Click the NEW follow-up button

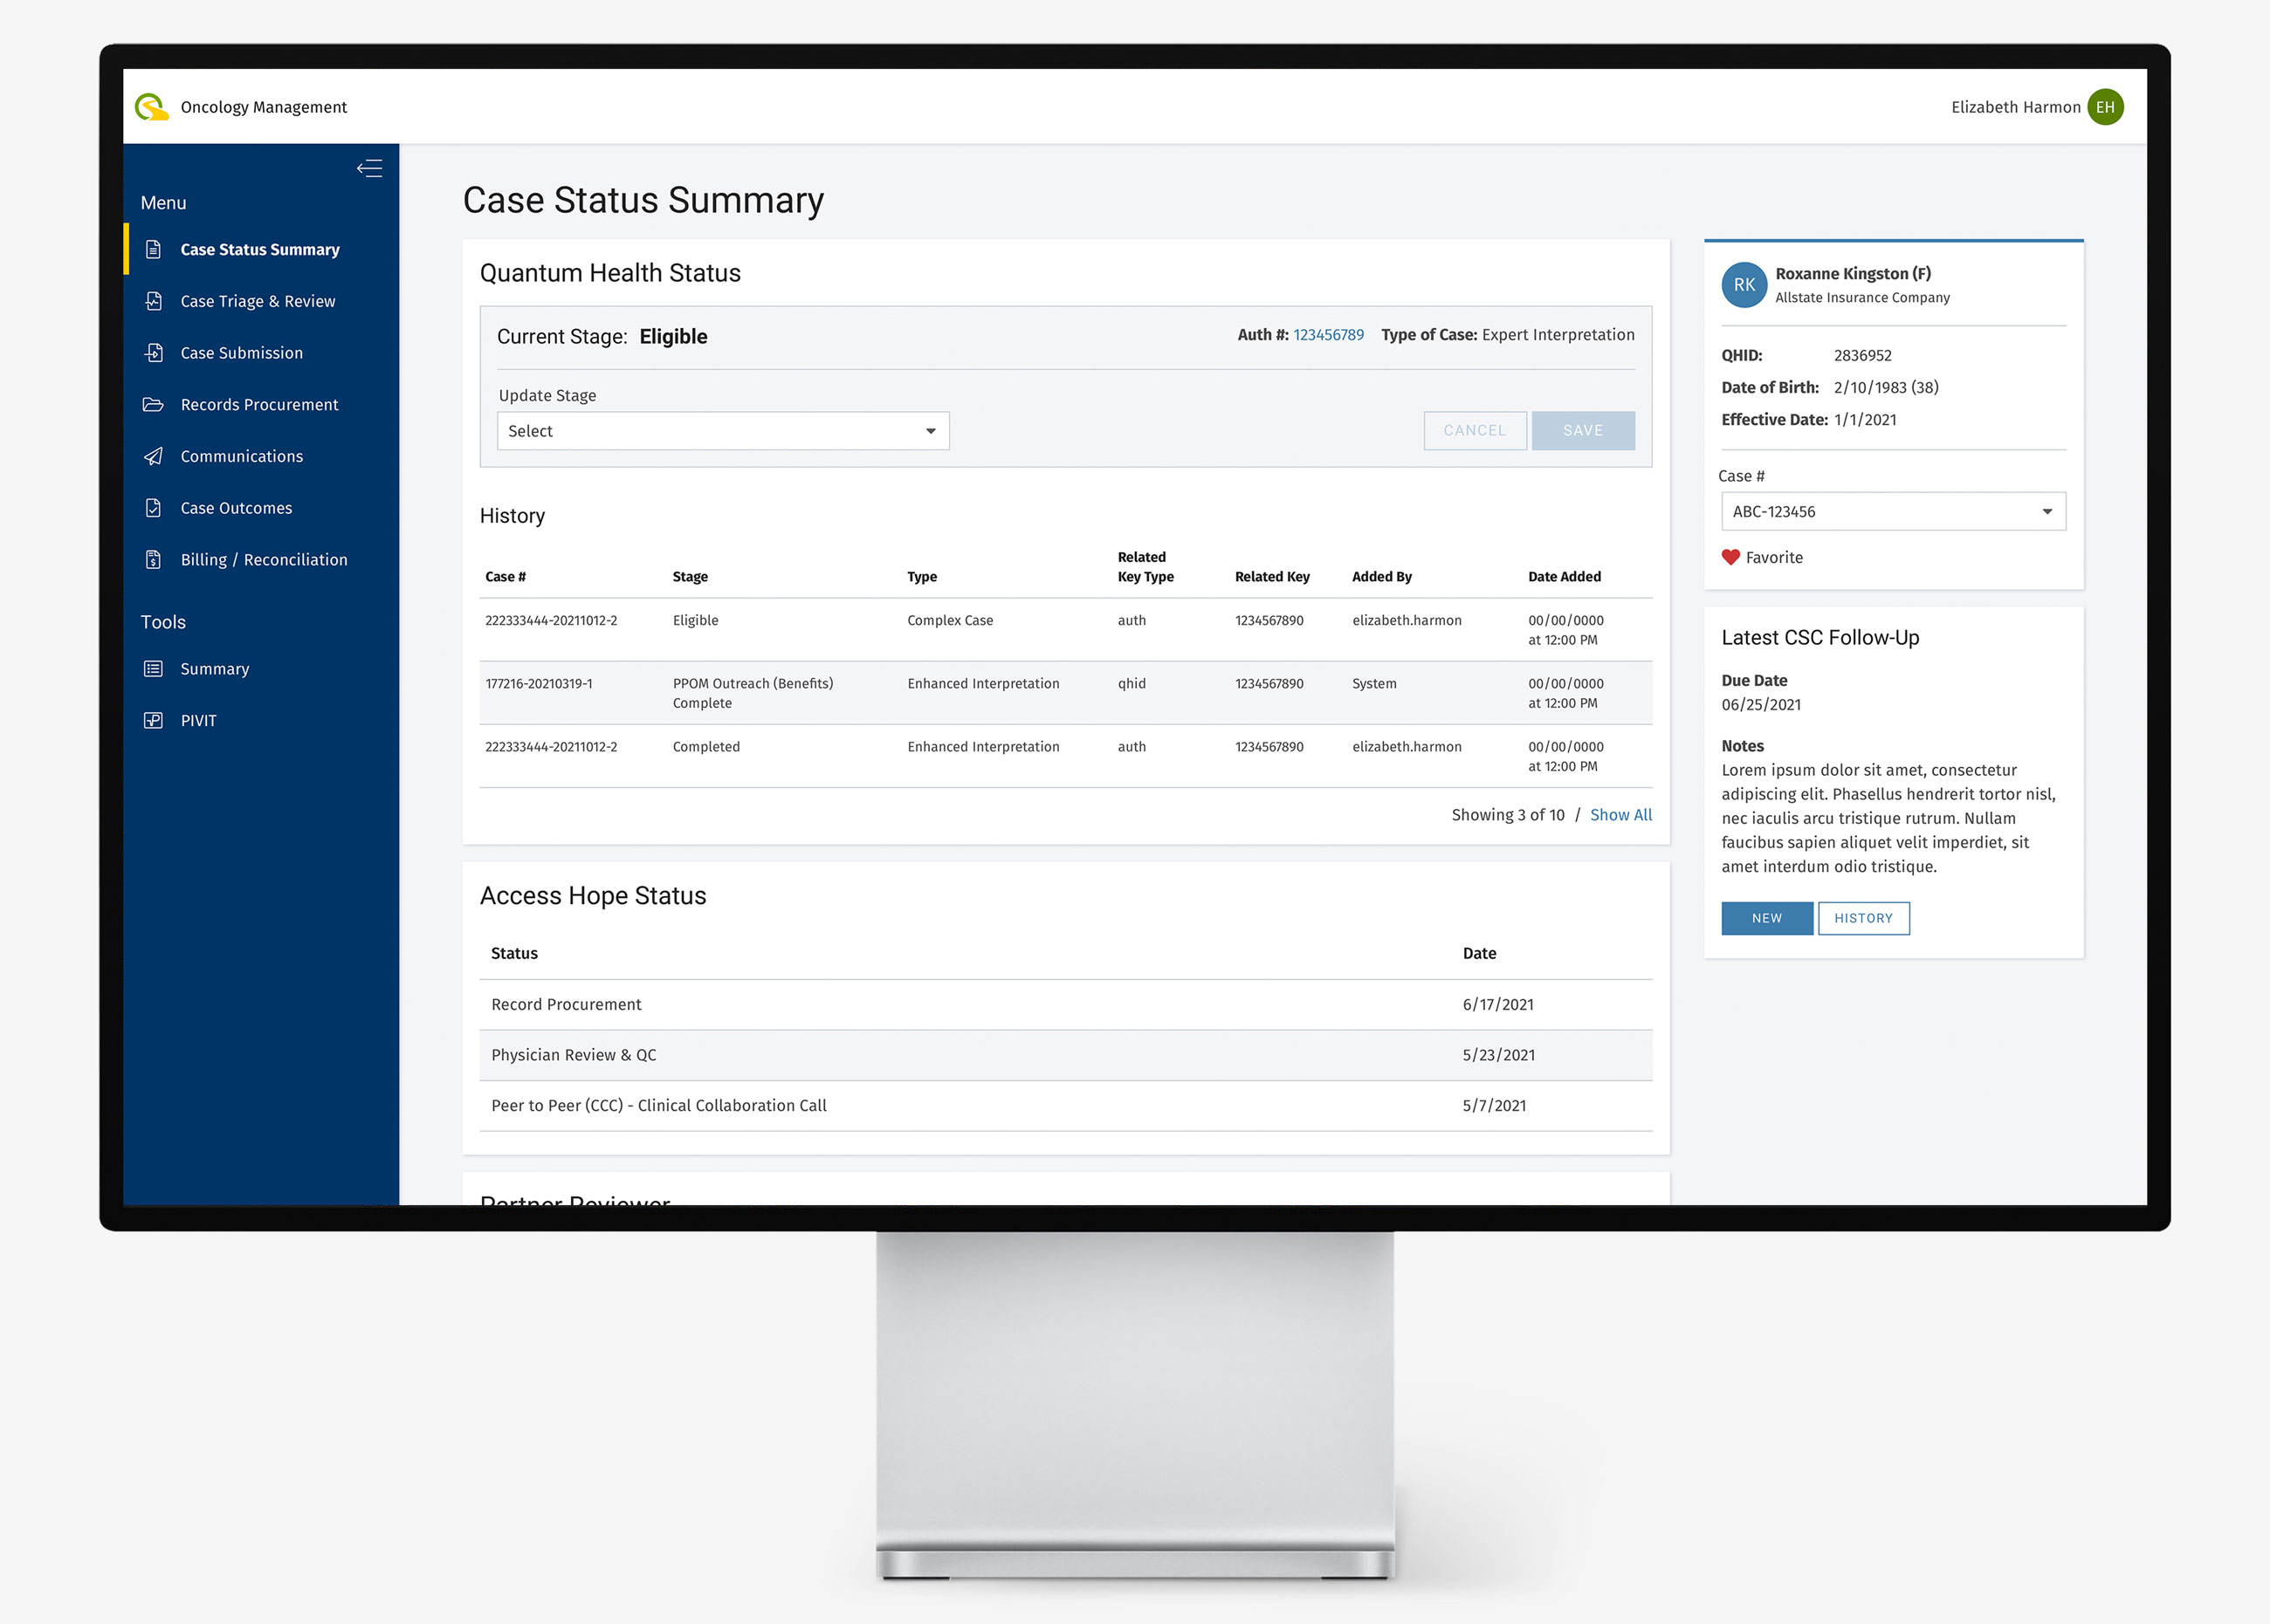(x=1767, y=918)
